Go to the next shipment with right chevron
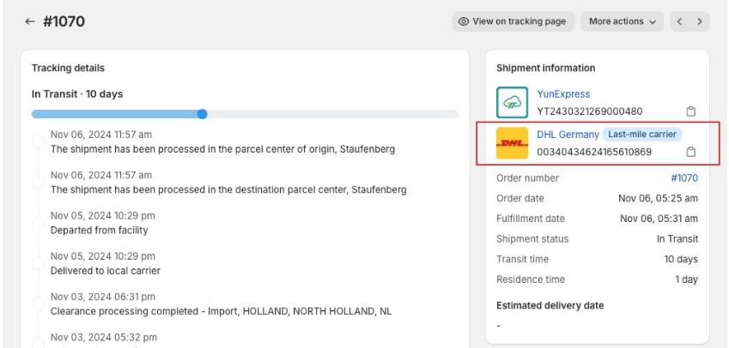This screenshot has width=729, height=348. [699, 21]
